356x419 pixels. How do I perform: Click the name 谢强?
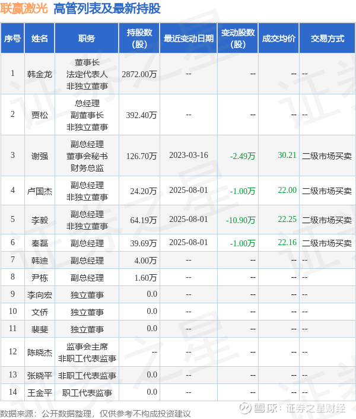[40, 155]
